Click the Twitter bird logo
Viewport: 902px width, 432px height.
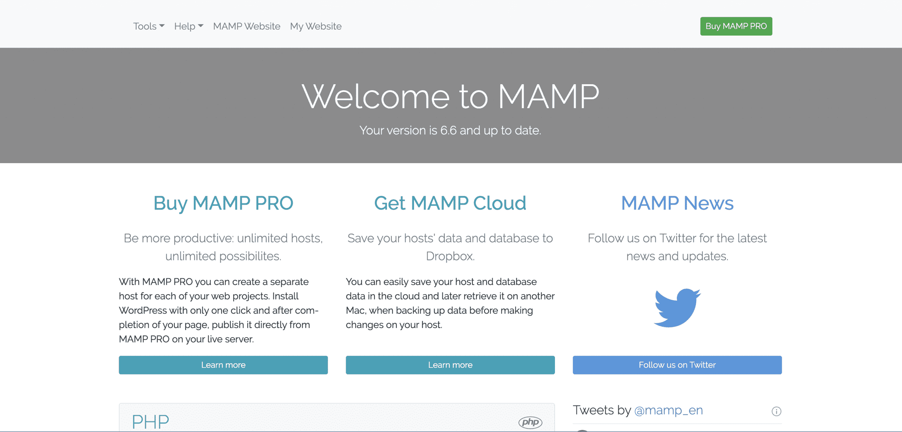point(677,308)
